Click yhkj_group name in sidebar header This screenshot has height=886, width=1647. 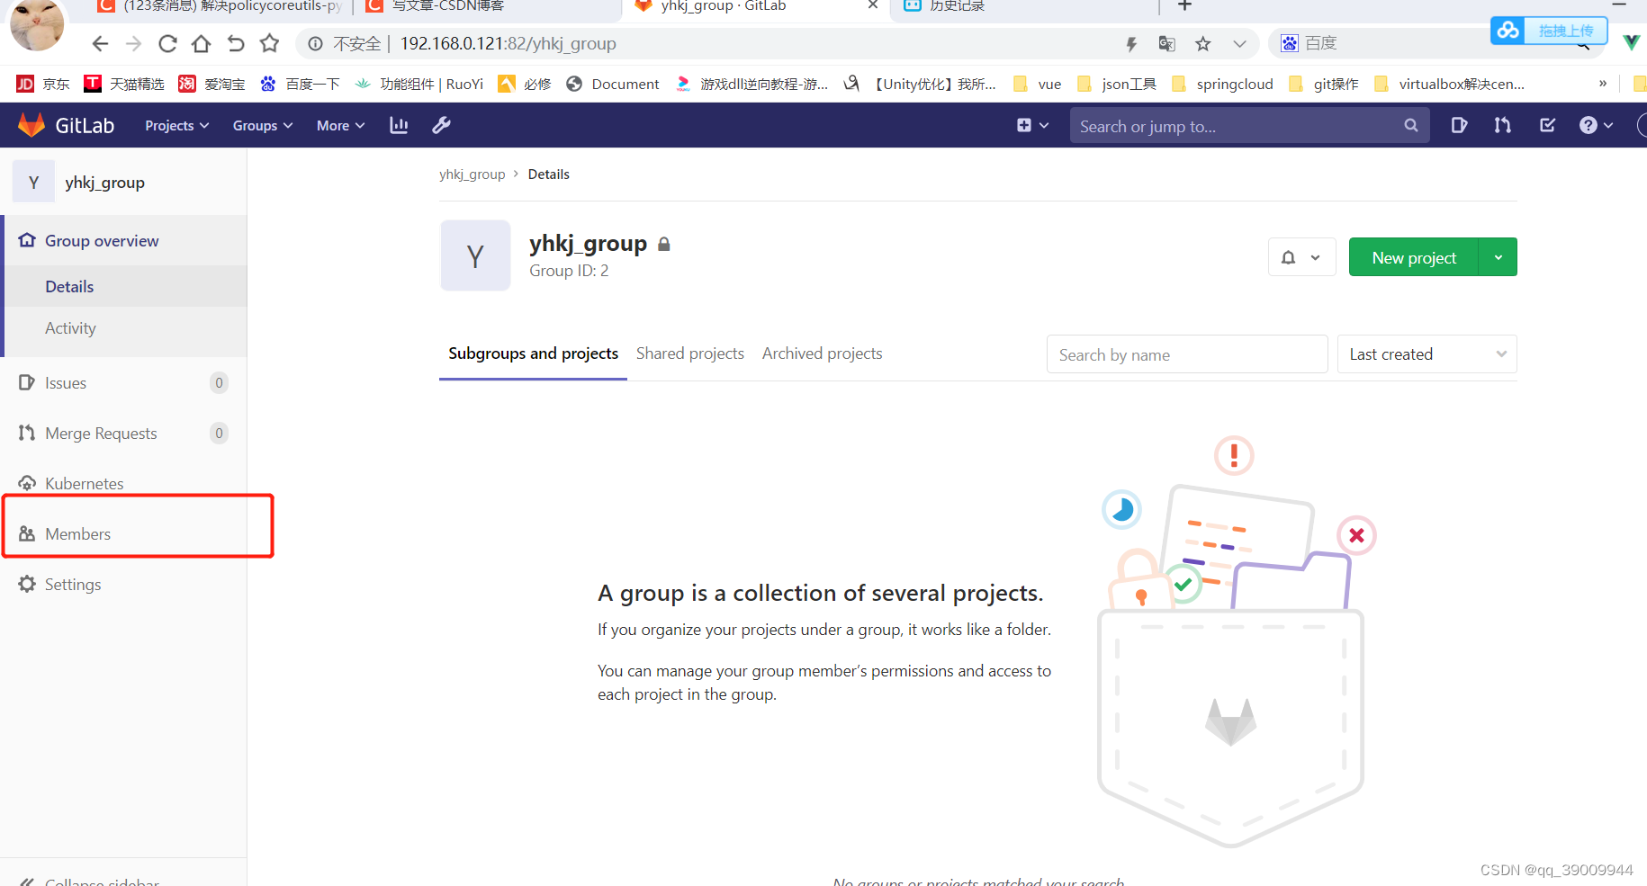tap(104, 182)
